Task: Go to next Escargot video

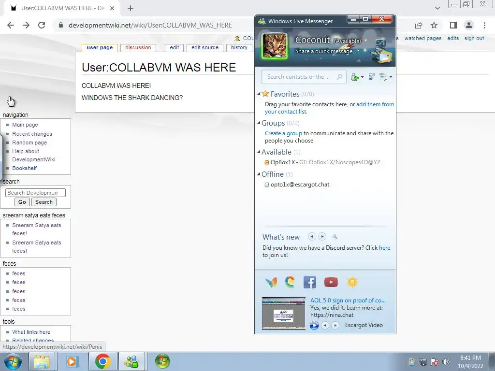Action: pos(335,325)
